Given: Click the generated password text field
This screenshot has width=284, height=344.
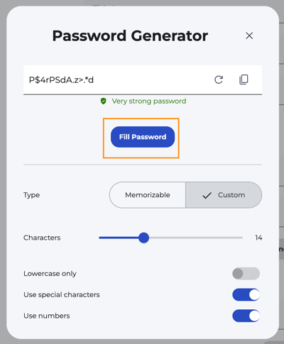Looking at the screenshot, I should [x=143, y=80].
